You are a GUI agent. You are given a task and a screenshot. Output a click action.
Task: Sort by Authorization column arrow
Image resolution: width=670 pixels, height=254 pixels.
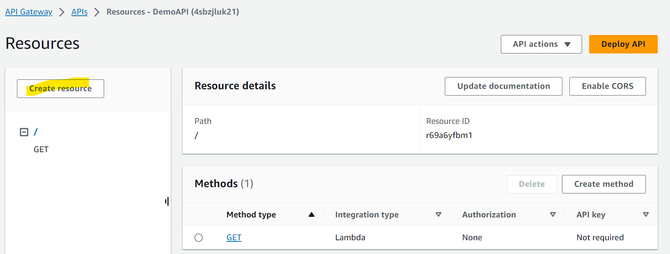coord(553,215)
